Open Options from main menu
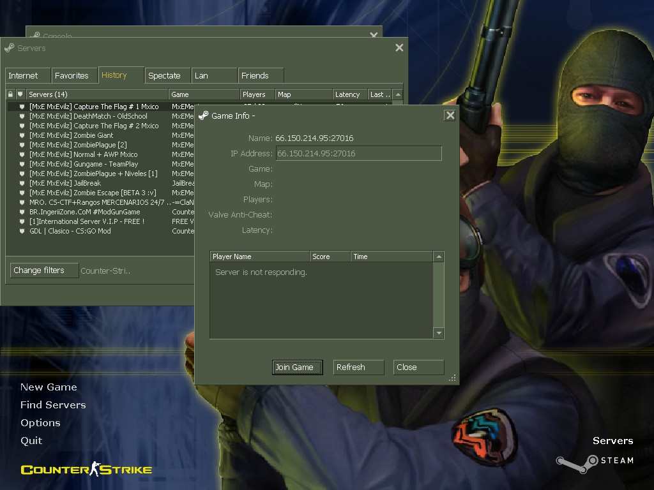 [40, 423]
